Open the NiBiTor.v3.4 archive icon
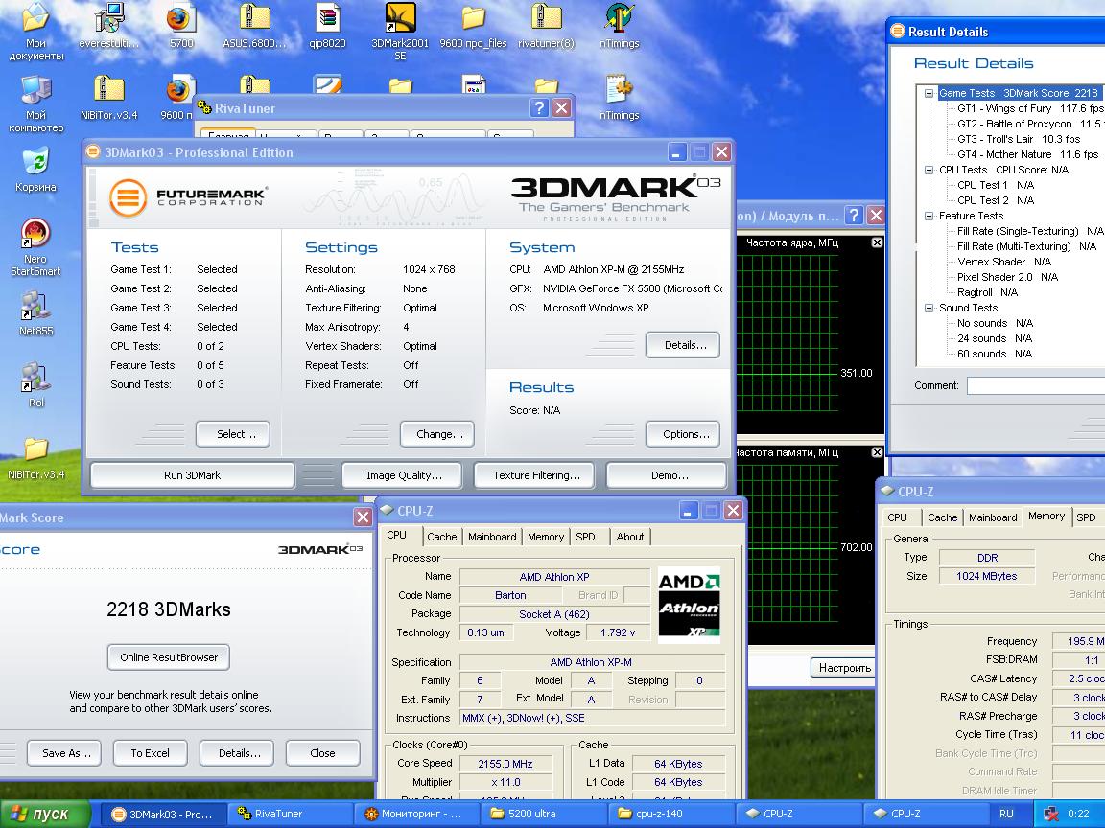Screen dimensions: 1105x828 (109, 97)
